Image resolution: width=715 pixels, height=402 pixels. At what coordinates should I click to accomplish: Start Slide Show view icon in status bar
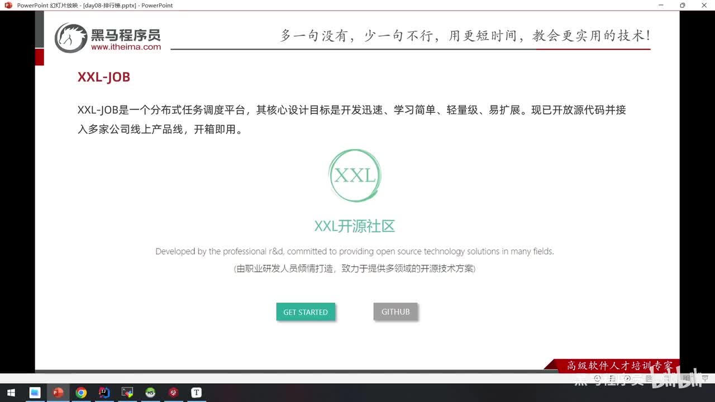tap(705, 378)
